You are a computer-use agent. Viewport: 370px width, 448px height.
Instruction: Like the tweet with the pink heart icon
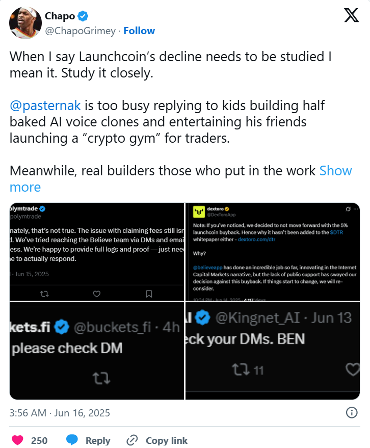(17, 440)
